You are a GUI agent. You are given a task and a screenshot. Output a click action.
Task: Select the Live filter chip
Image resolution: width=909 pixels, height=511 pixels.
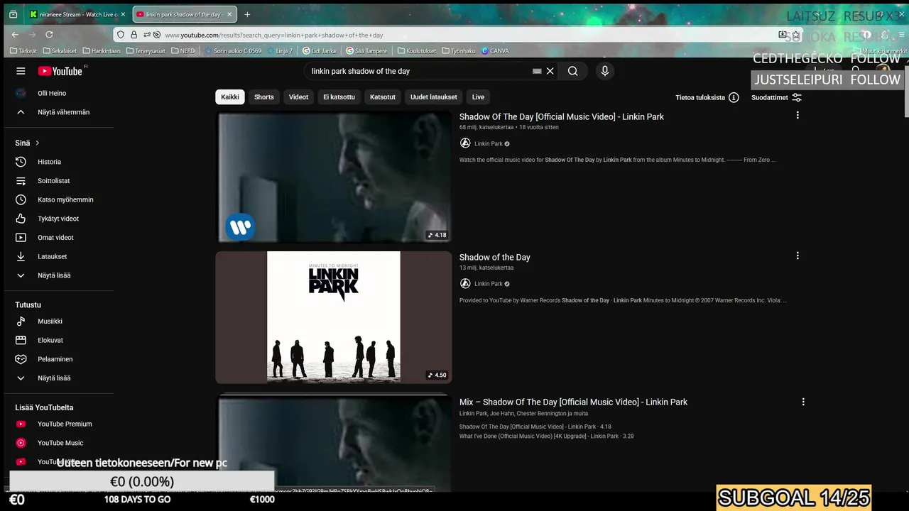coord(478,97)
